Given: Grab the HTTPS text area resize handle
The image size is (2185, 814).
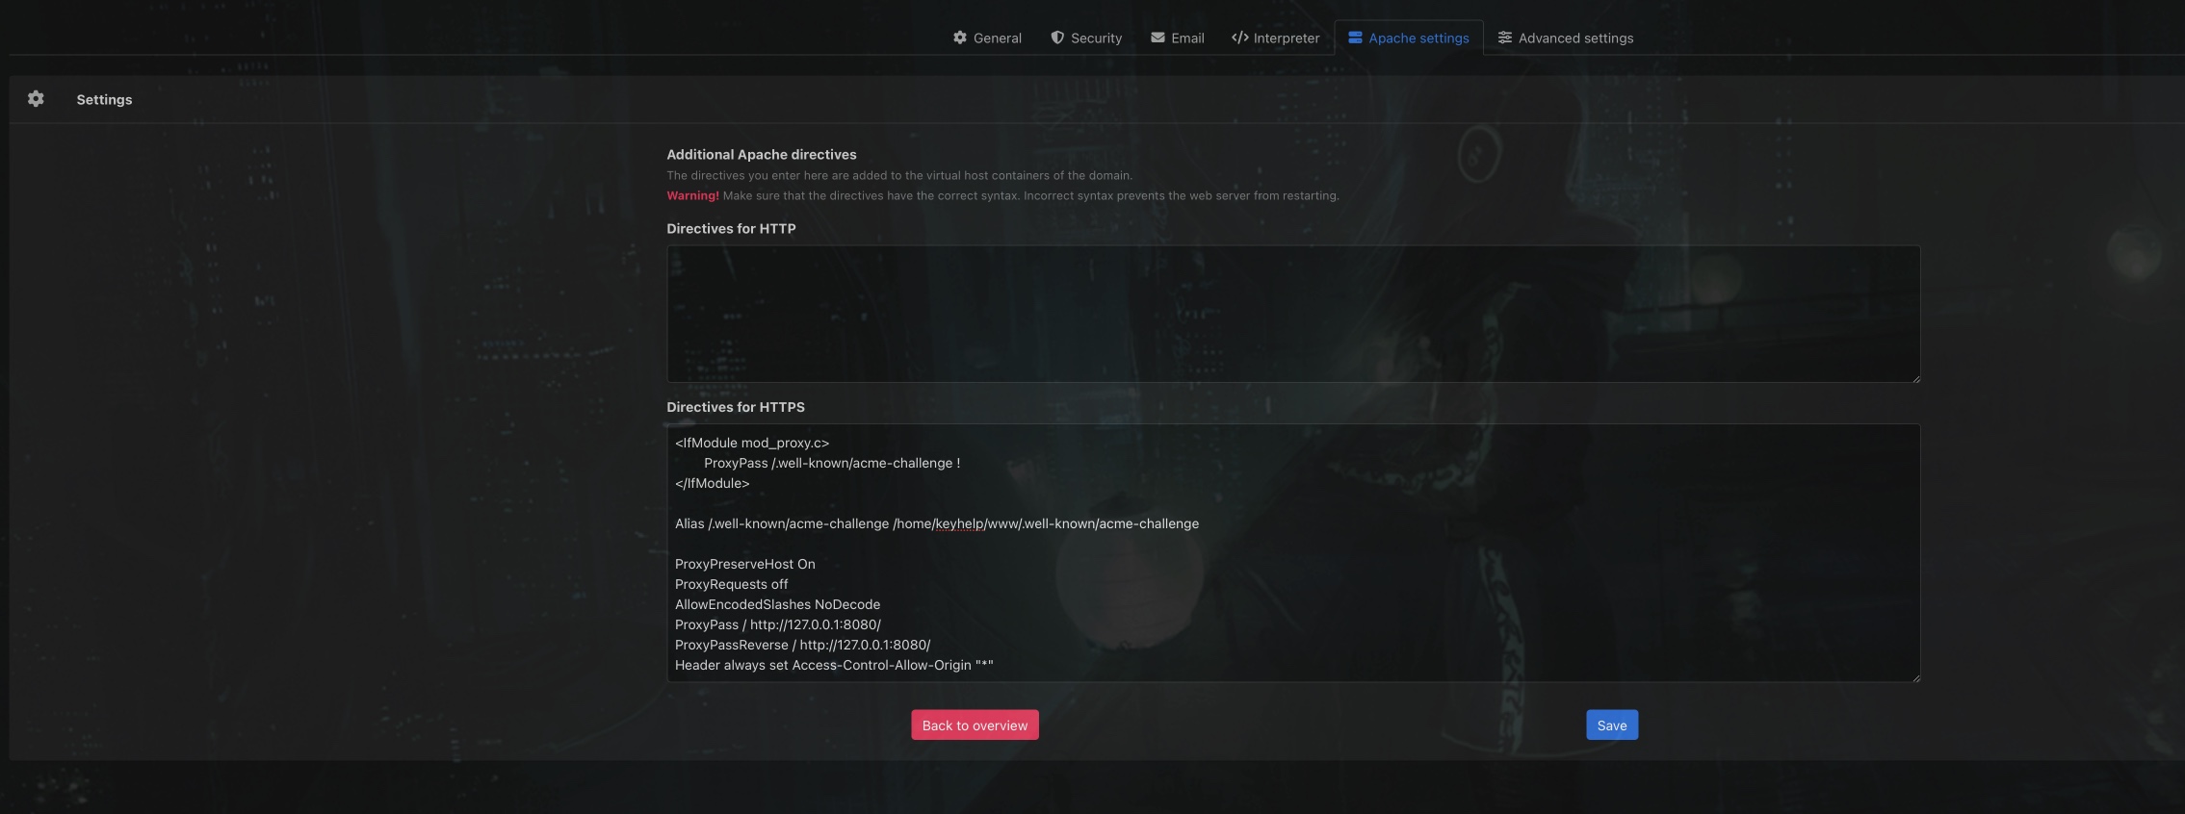Looking at the screenshot, I should [1915, 677].
